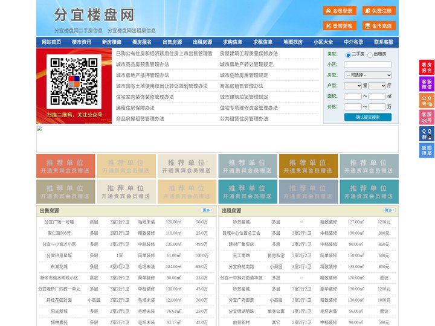This screenshot has height=326, width=435.
Task: Open the 小区大全 navigation item
Action: coord(323,42)
